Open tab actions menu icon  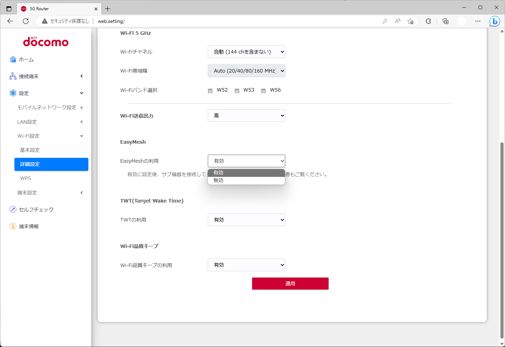coord(9,9)
